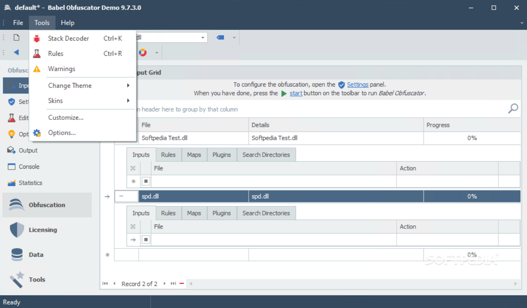Go to first record in navigator
Screen dimensions: 527x308
click(x=105, y=284)
